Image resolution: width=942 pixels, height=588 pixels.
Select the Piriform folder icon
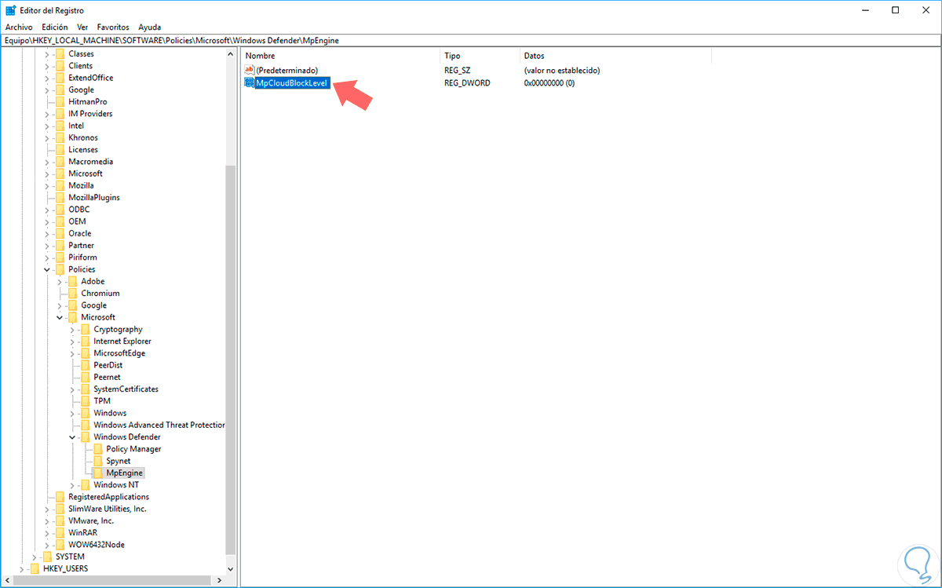click(60, 257)
